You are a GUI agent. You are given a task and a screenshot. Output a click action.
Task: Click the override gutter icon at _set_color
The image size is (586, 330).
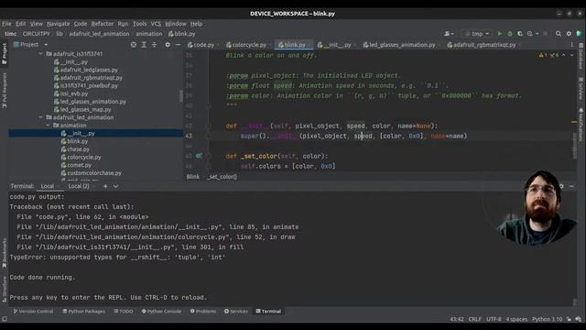pyautogui.click(x=199, y=156)
